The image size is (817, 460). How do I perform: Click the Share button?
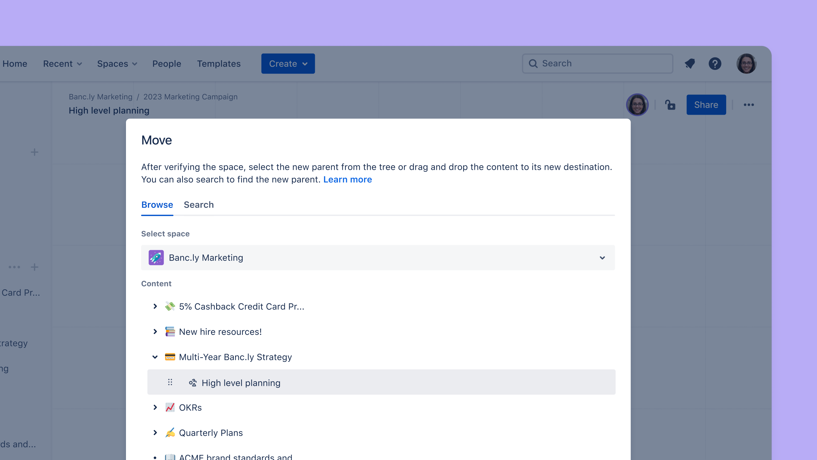[706, 105]
